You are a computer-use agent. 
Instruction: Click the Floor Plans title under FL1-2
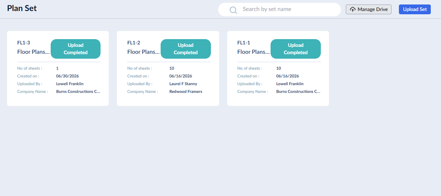point(143,52)
